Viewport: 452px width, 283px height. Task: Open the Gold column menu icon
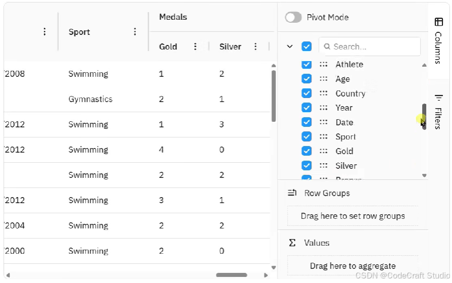[196, 46]
